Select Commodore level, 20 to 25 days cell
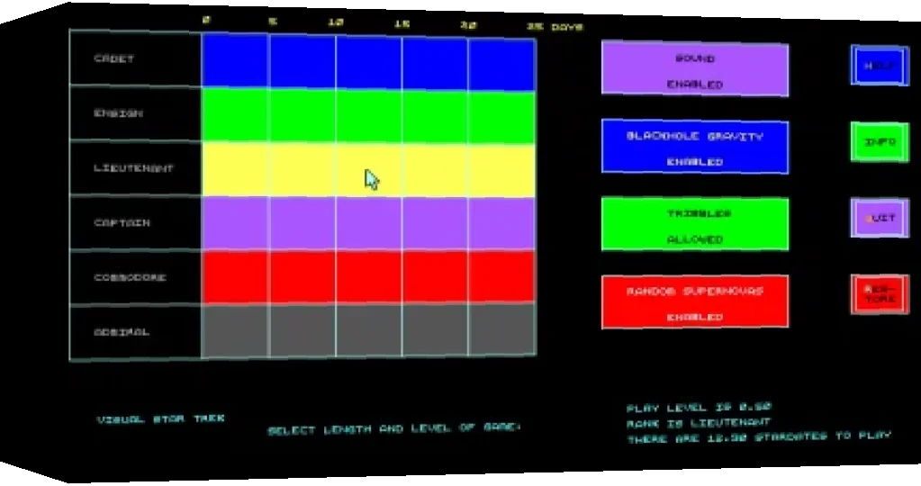This screenshot has width=921, height=486. coord(502,277)
